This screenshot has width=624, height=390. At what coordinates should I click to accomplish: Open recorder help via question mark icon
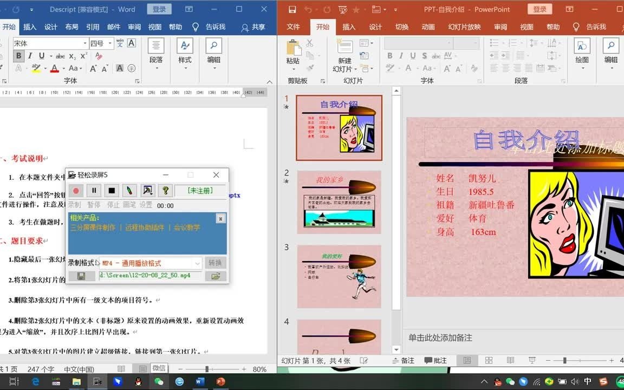(x=165, y=191)
